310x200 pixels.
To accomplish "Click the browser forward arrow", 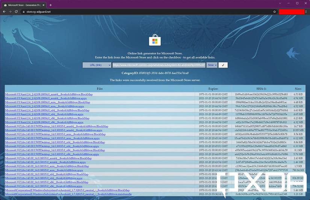I will [x=10, y=12].
